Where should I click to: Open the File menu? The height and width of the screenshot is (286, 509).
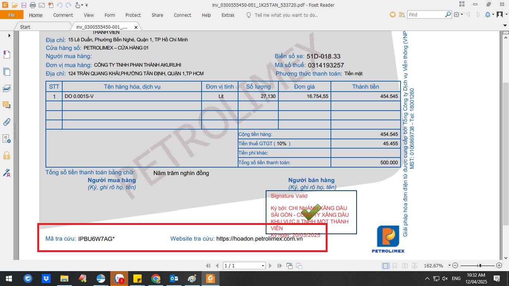(x=12, y=15)
